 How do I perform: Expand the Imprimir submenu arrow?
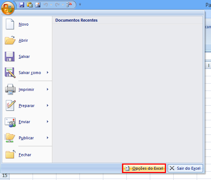(48, 89)
